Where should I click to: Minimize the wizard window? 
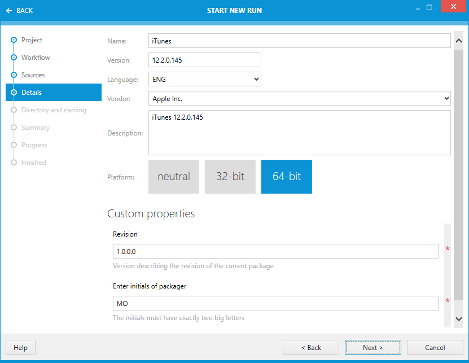[418, 8]
